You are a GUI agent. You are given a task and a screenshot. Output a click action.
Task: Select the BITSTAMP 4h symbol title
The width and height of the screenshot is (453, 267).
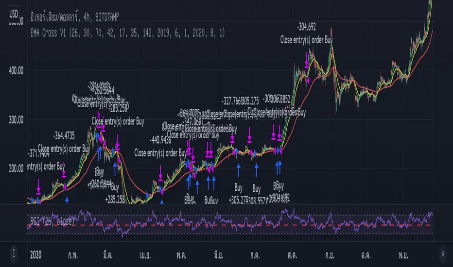74,17
